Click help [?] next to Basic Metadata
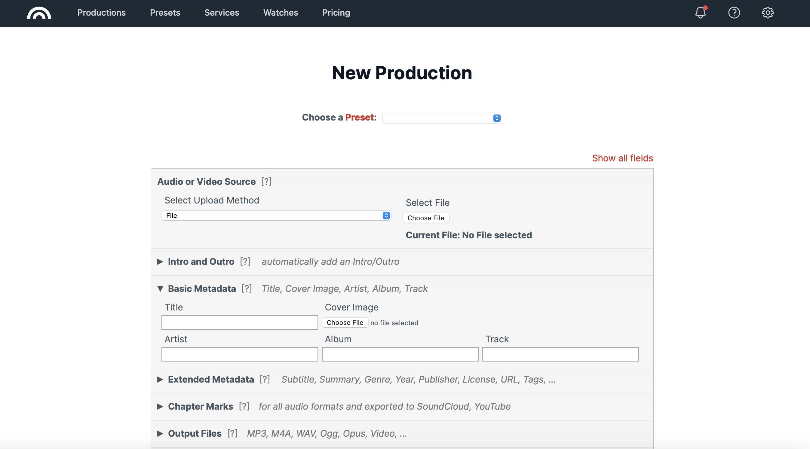The image size is (810, 449). [x=247, y=289]
